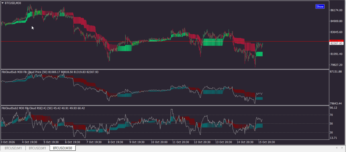This screenshot has width=346, height=152.
Task: Click the RSI level 50 label
Action: point(332,124)
